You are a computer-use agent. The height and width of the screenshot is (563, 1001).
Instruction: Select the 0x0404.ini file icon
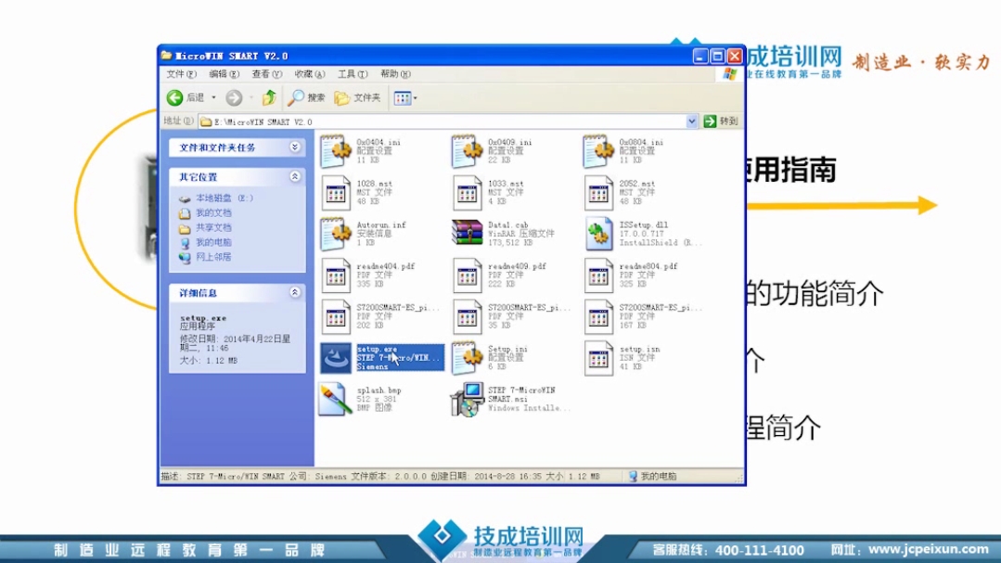(336, 151)
